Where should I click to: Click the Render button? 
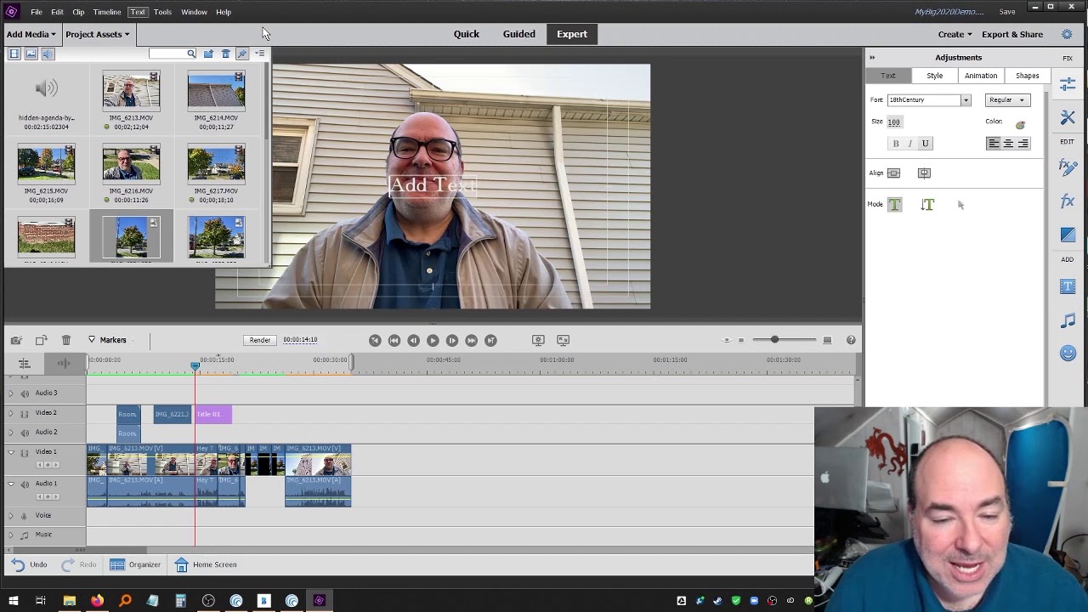[x=260, y=340]
